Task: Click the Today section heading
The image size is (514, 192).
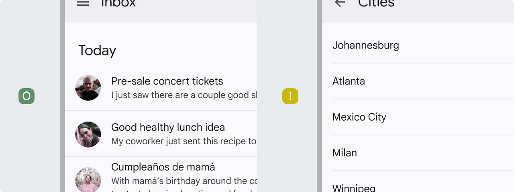Action: (97, 51)
